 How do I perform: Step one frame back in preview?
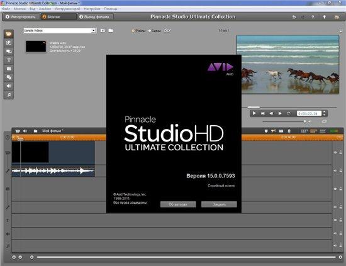click(x=271, y=113)
